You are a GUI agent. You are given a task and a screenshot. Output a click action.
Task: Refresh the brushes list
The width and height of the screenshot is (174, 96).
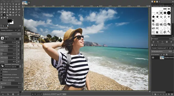pos(171,42)
